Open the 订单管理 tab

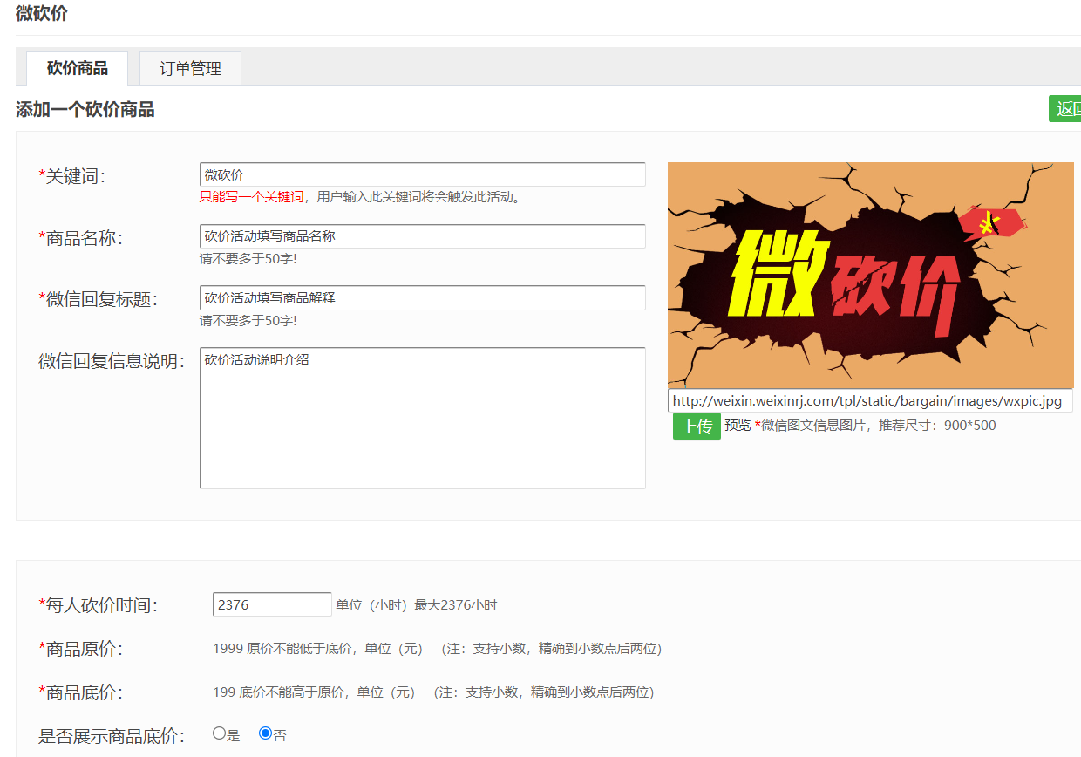coord(190,68)
